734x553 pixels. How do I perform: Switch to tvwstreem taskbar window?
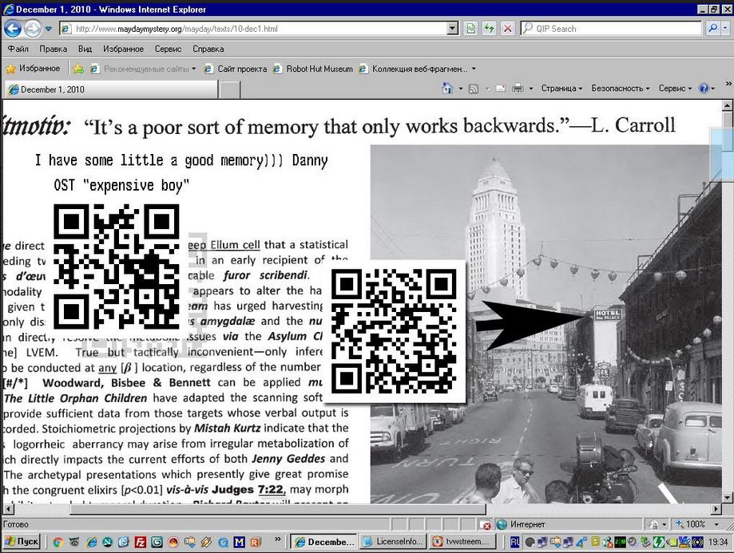tap(462, 542)
